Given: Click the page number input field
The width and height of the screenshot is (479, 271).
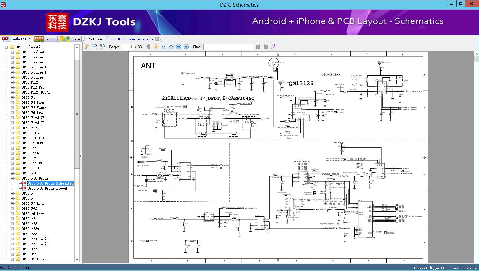Looking at the screenshot, I should [x=127, y=47].
